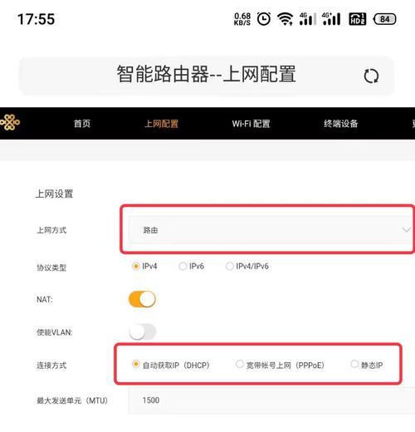
Task: Switch to the Wi-Fi 配置 tab
Action: click(251, 123)
